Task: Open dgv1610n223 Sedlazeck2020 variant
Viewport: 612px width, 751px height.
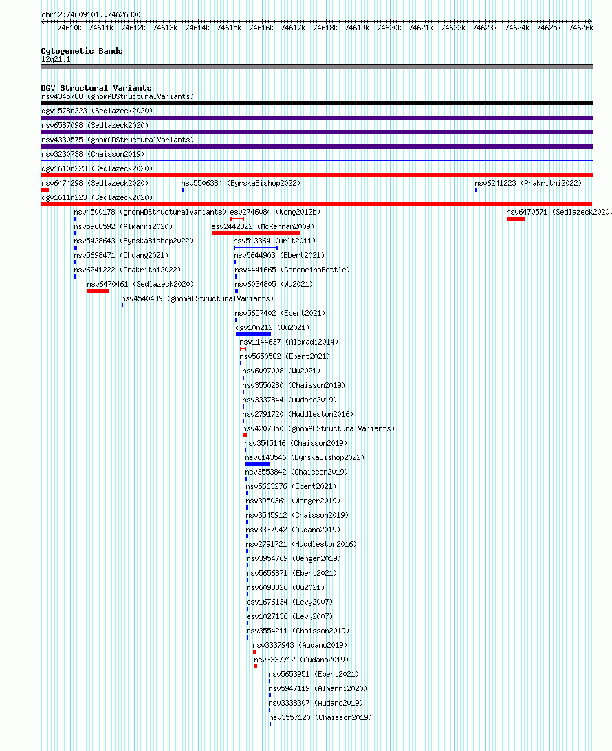Action: pyautogui.click(x=97, y=168)
